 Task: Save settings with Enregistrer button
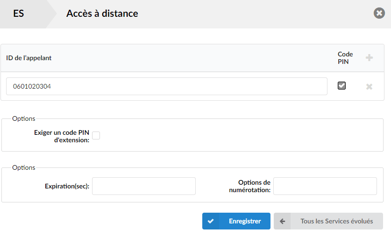[x=236, y=221]
